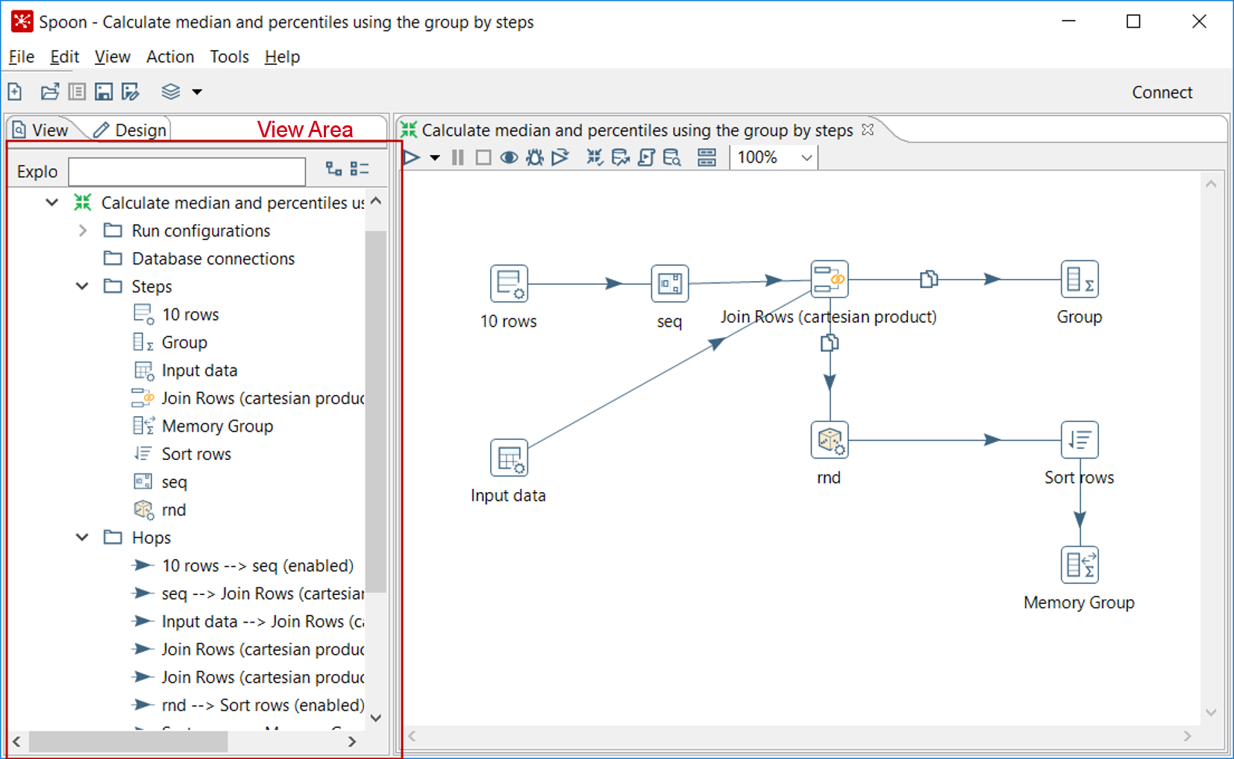The image size is (1234, 759).
Task: Open the run options dropdown arrow
Action: (435, 158)
